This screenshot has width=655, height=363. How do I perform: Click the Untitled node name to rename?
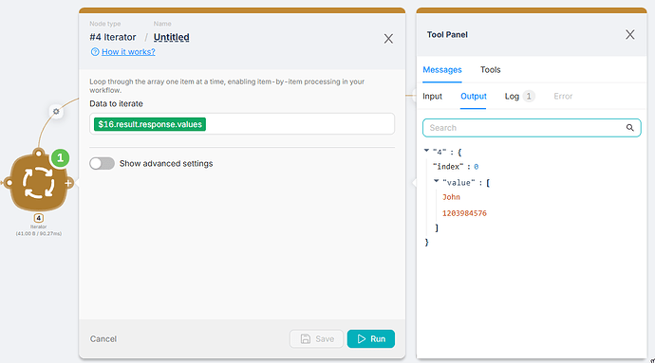point(171,37)
